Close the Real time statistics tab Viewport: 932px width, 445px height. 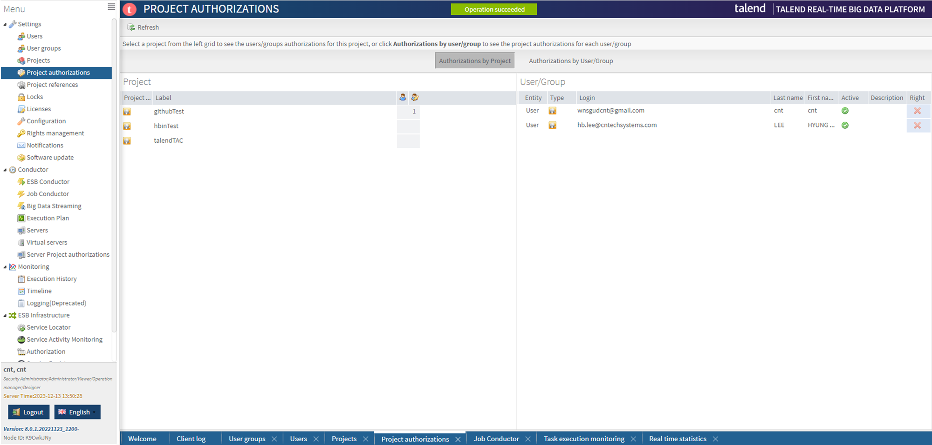[715, 439]
